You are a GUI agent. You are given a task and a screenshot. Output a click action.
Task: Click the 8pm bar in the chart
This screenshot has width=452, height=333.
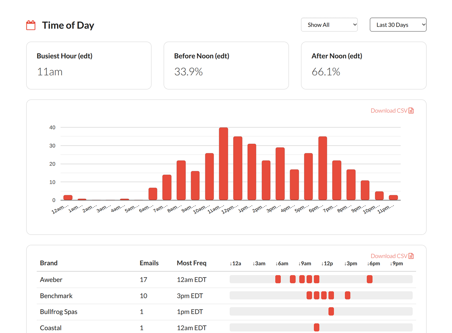[351, 185]
